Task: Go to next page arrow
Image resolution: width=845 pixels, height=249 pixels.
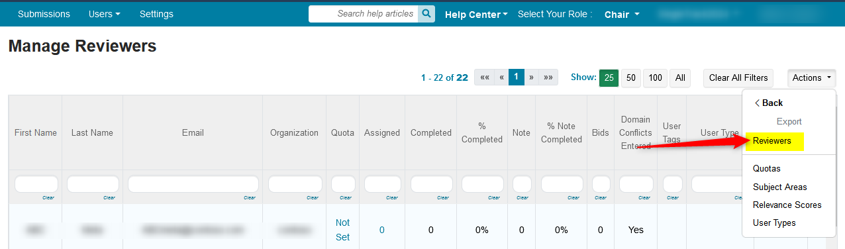Action: 531,77
